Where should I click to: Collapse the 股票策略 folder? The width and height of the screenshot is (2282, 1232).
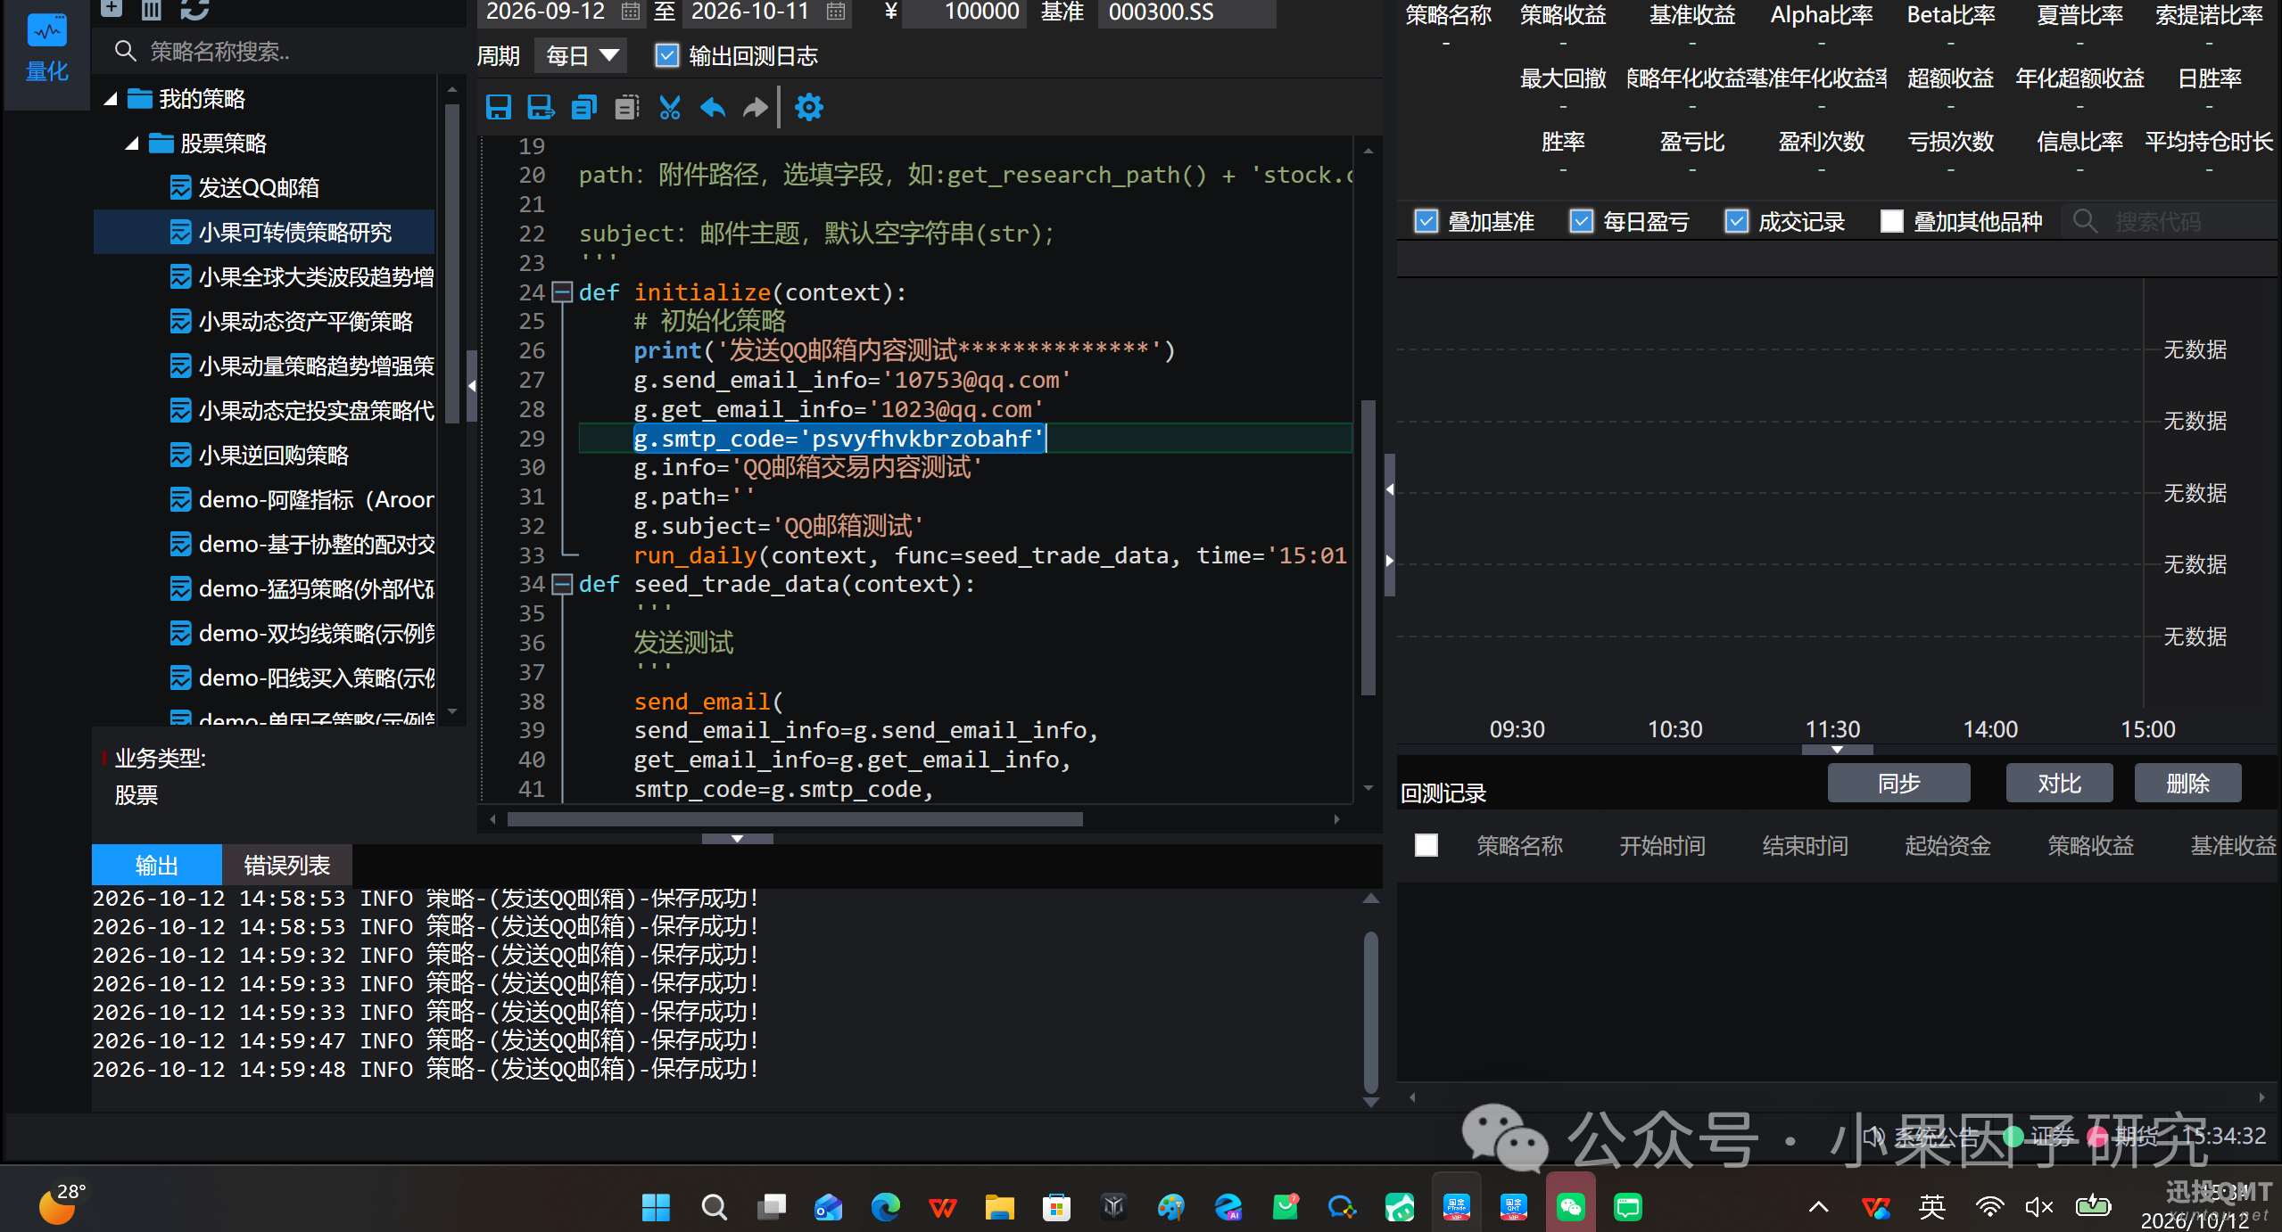132,144
